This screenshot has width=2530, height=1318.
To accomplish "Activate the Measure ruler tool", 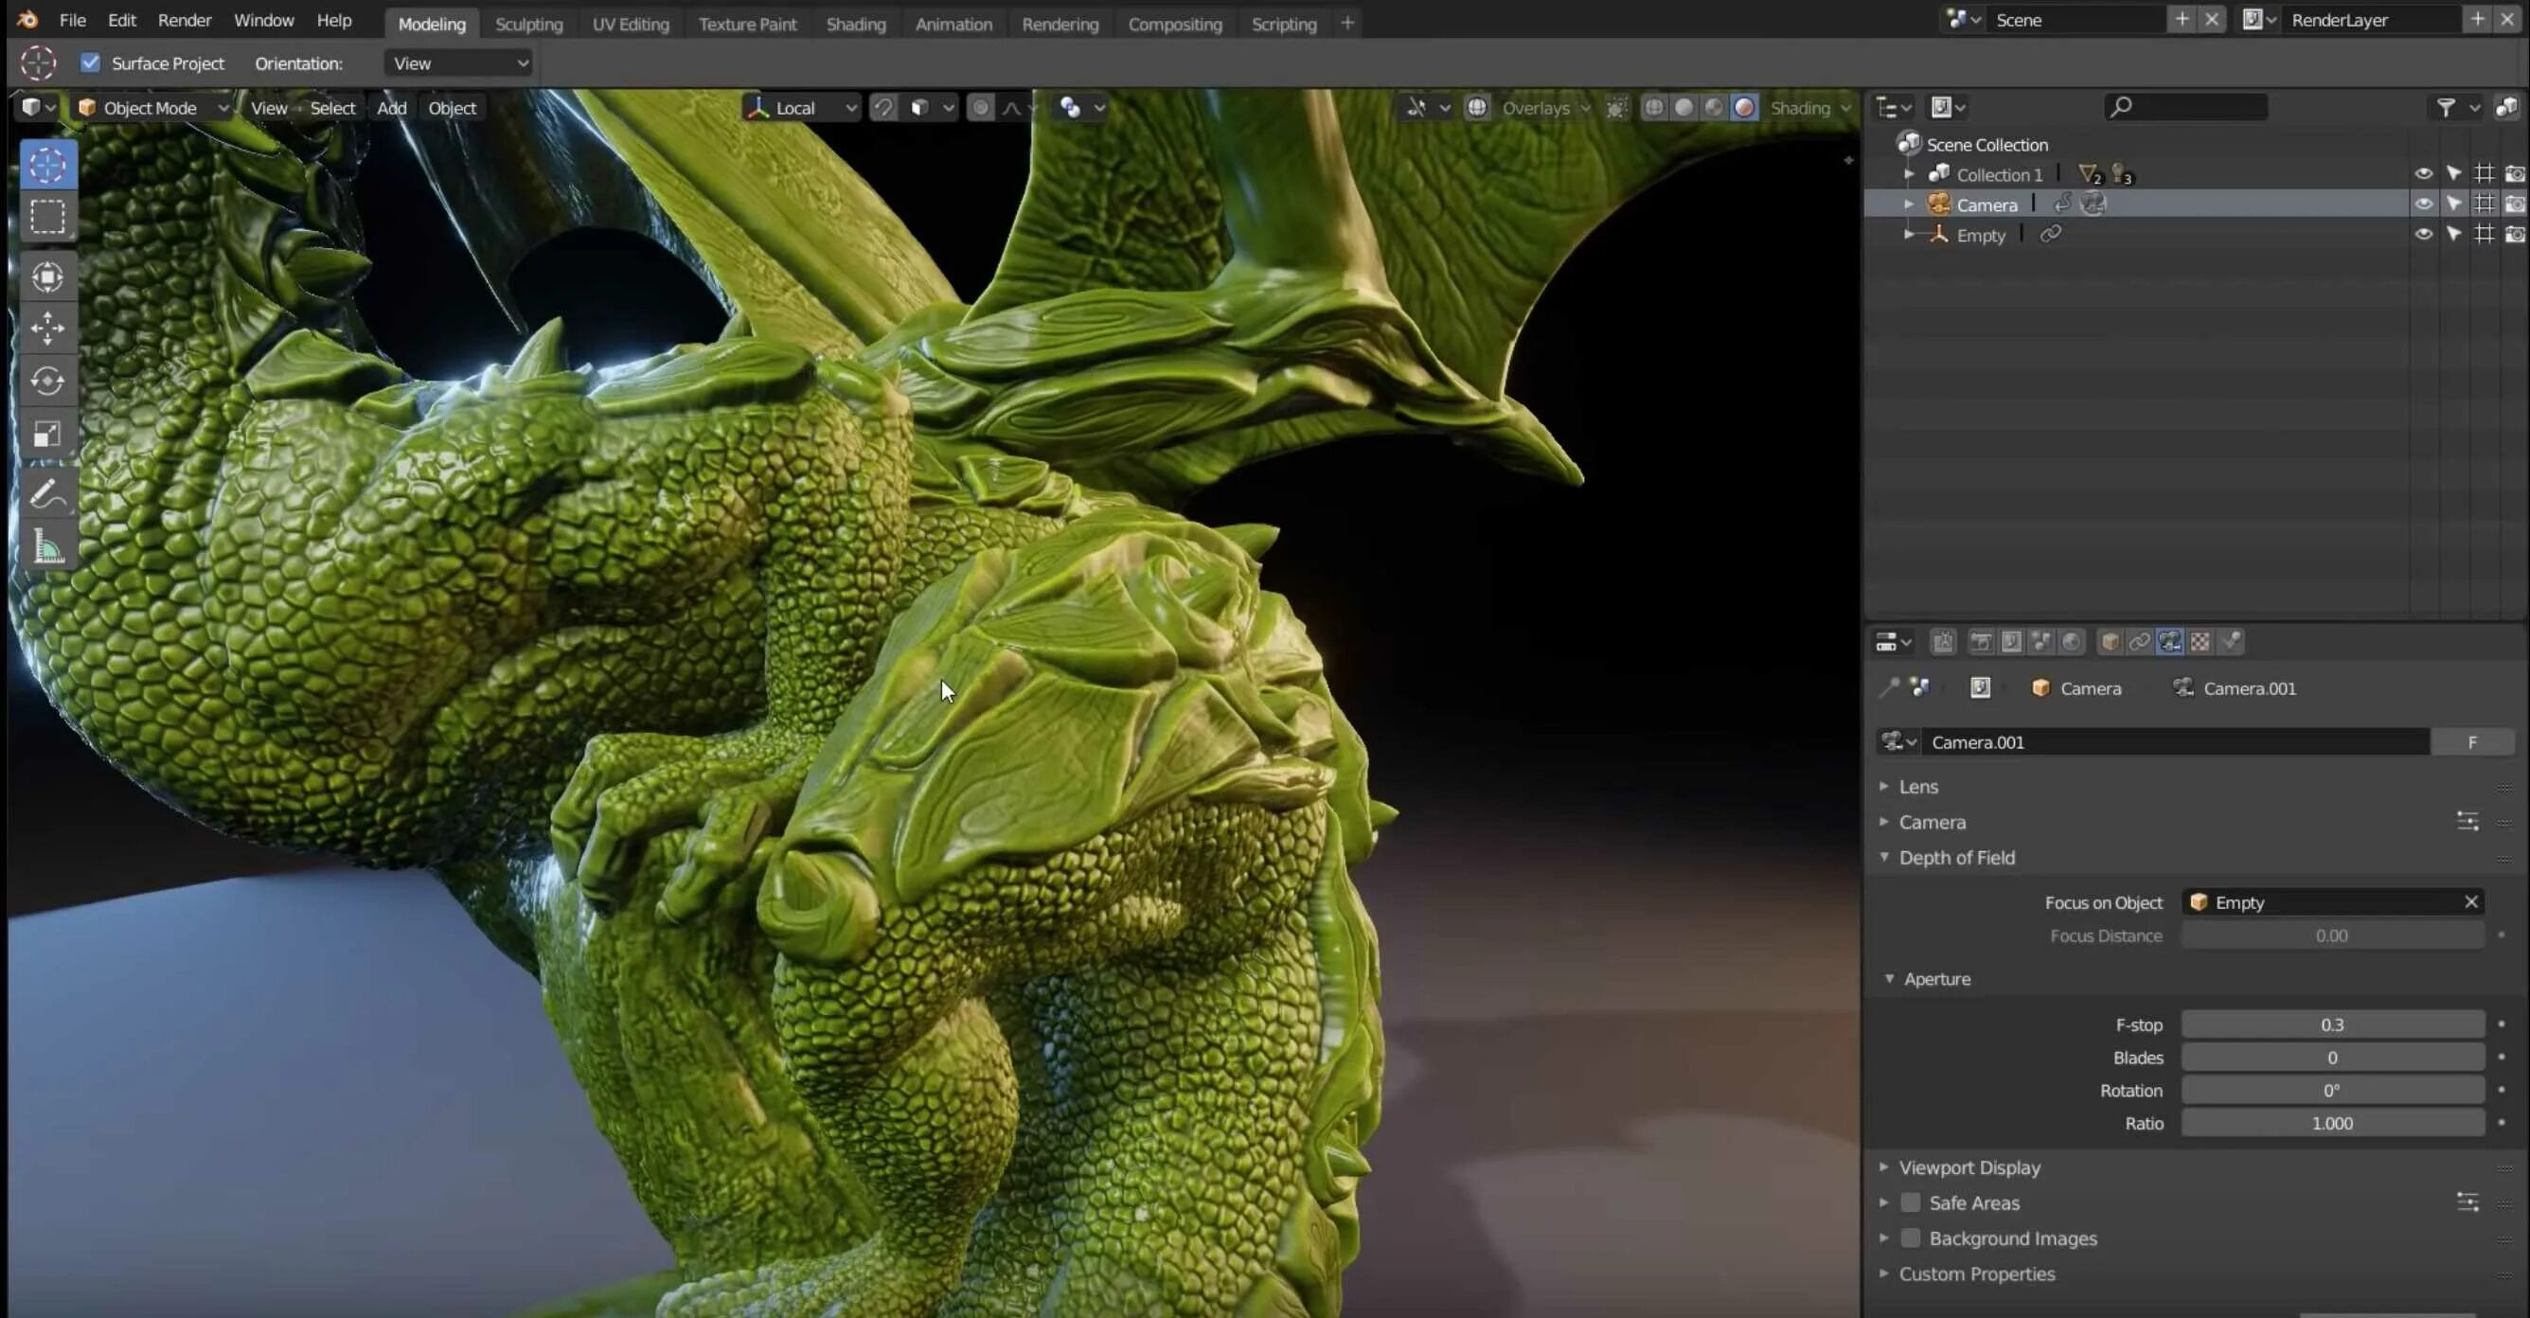I will [x=47, y=547].
